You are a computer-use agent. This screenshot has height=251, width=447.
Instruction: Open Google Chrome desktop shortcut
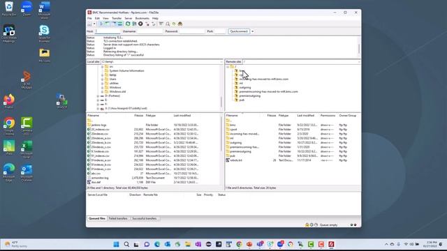9,126
